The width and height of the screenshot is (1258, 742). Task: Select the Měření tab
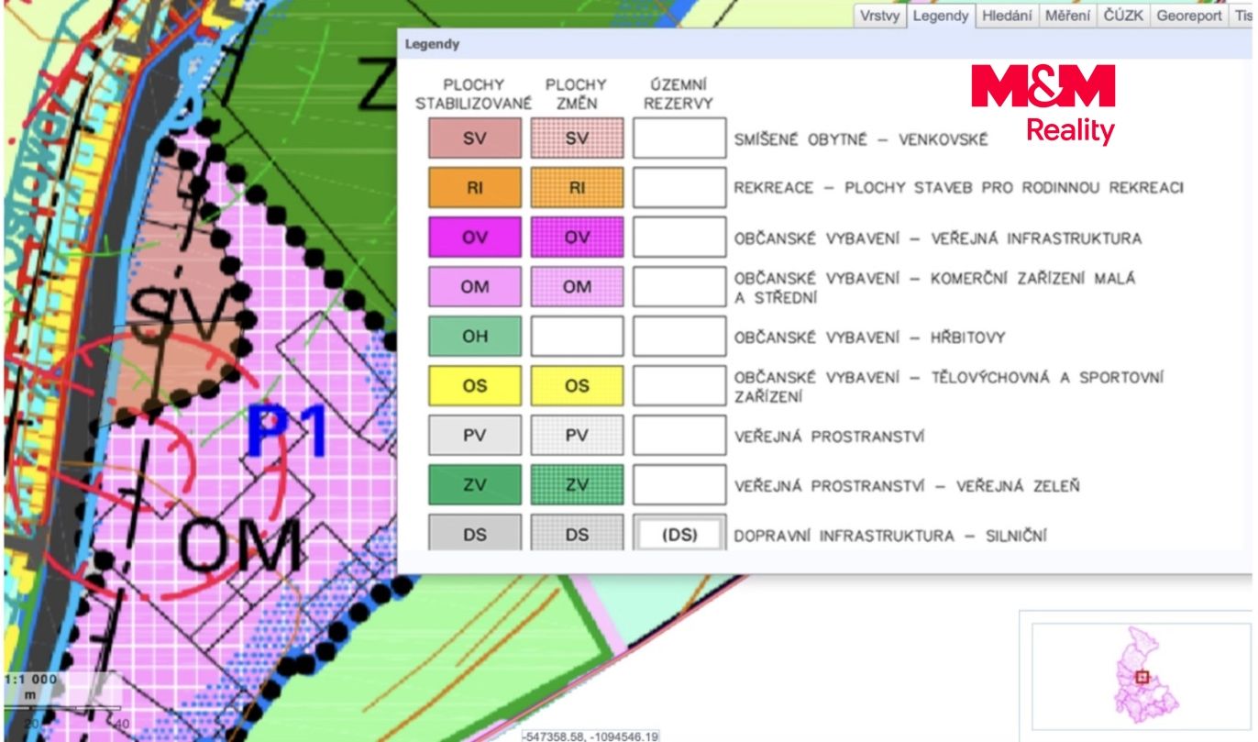[x=1068, y=16]
